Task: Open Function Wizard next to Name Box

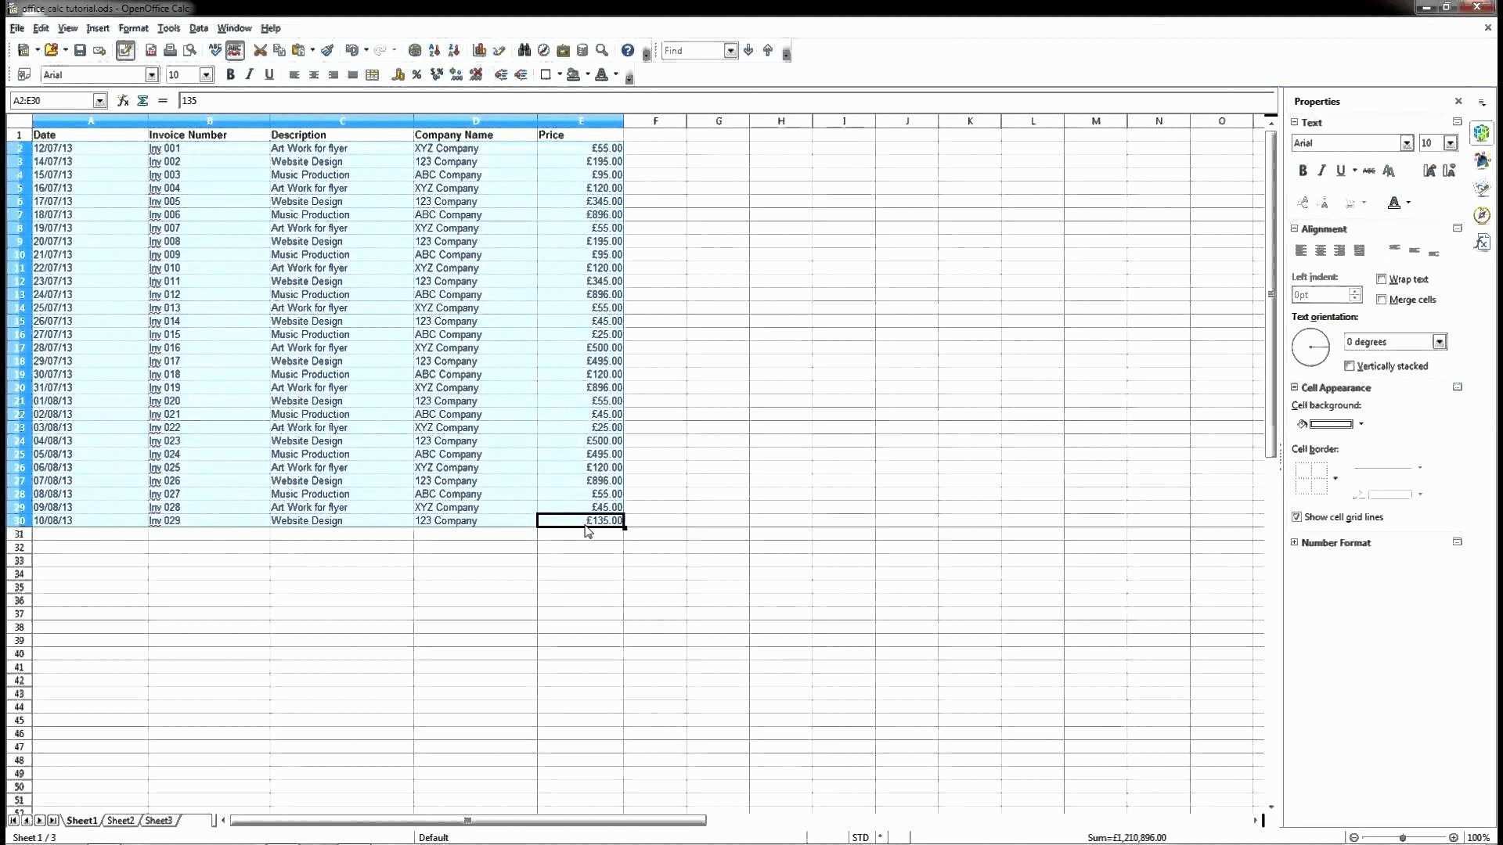Action: (x=123, y=101)
